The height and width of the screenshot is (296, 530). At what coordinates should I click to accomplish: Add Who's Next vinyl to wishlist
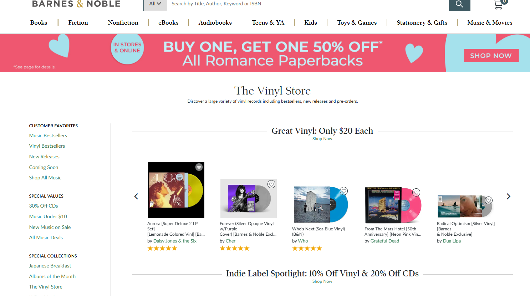(344, 191)
